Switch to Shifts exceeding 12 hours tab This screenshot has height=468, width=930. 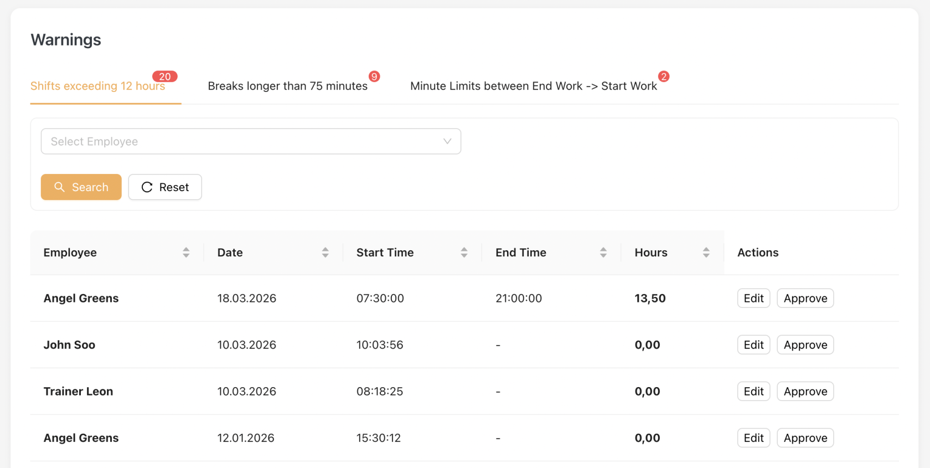[97, 86]
